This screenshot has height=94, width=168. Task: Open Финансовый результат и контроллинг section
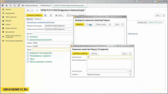13,36
